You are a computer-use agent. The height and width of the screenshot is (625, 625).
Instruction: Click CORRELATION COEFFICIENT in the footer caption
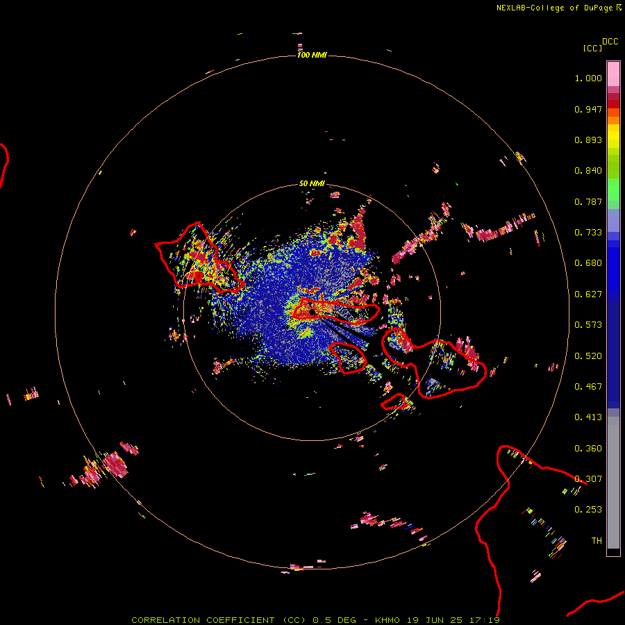coord(203,620)
